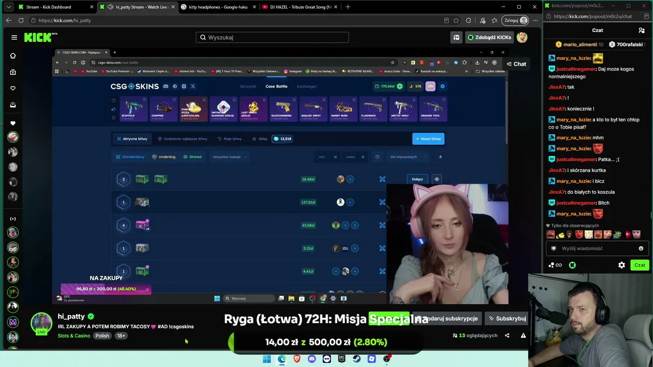Click the KICK logo
Screen dimensions: 653x367
click(40, 37)
